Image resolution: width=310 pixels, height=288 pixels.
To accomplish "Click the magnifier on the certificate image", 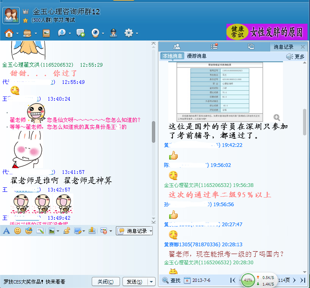I will [277, 117].
